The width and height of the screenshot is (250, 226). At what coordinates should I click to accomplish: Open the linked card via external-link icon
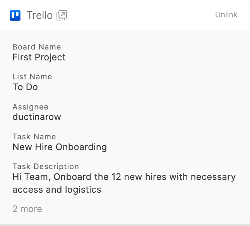(x=62, y=15)
